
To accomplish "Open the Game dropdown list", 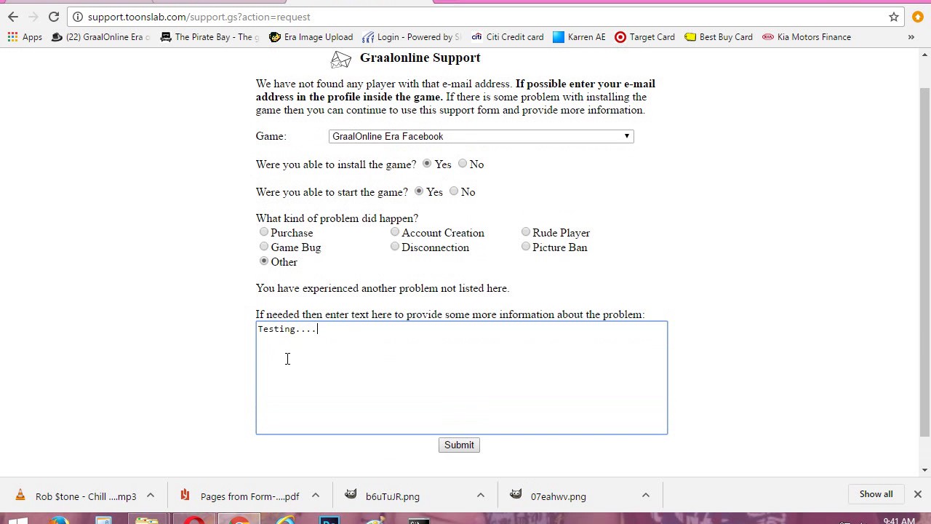I will [x=481, y=136].
